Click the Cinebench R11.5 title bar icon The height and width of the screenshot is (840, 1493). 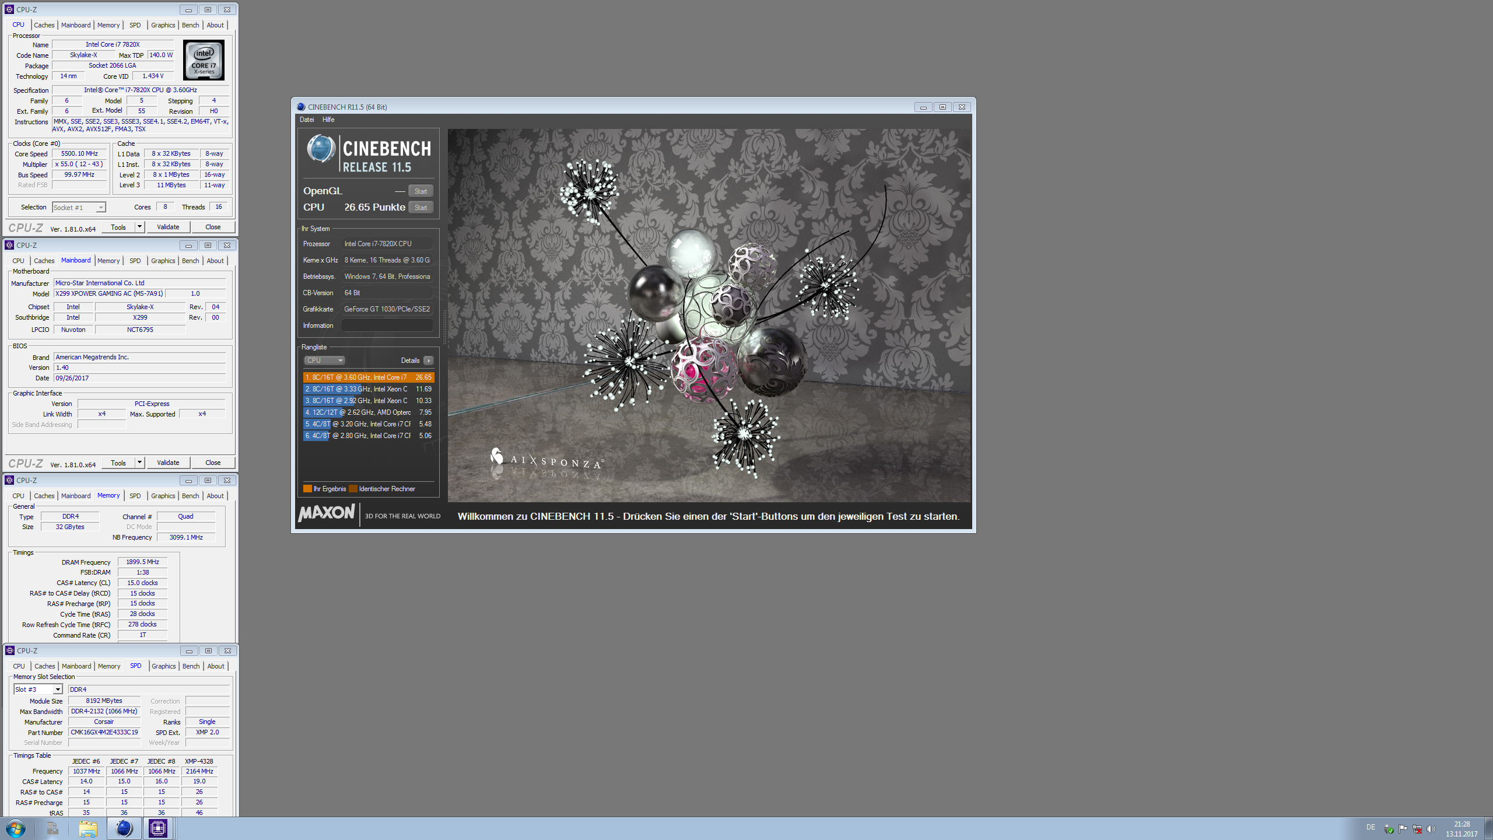click(301, 107)
